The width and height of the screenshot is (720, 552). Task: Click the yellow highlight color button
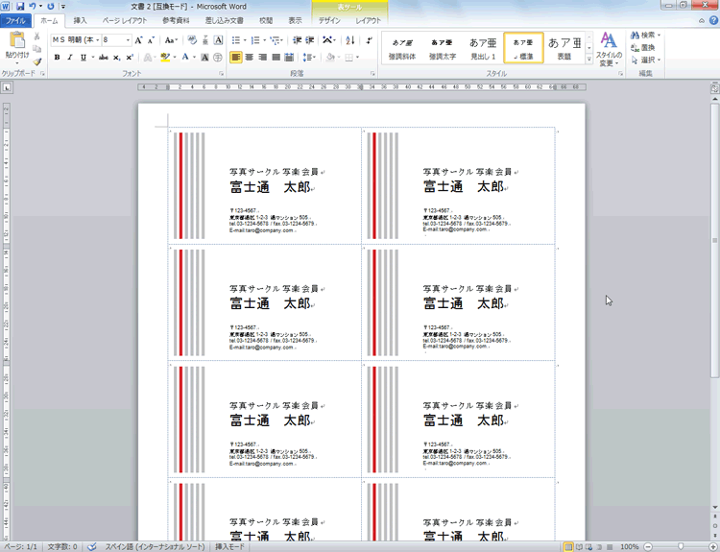click(165, 58)
